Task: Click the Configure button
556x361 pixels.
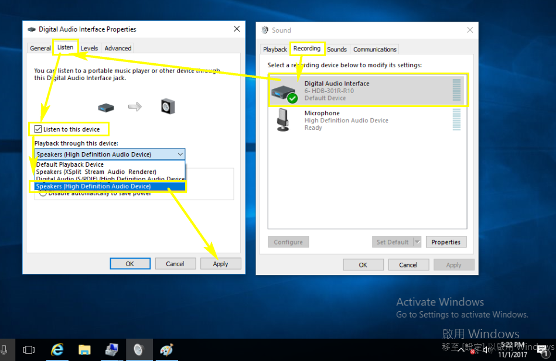Action: tap(288, 242)
